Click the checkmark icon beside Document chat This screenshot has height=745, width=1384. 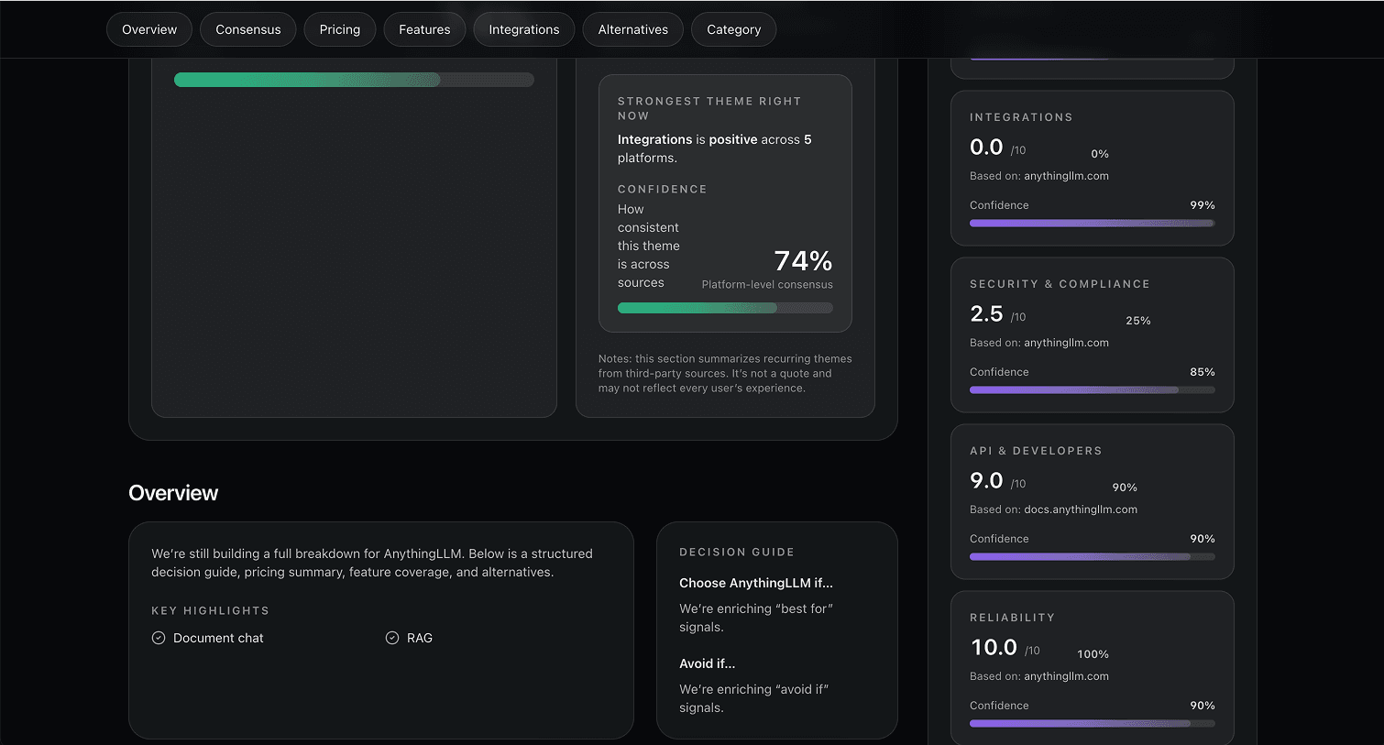pyautogui.click(x=159, y=638)
